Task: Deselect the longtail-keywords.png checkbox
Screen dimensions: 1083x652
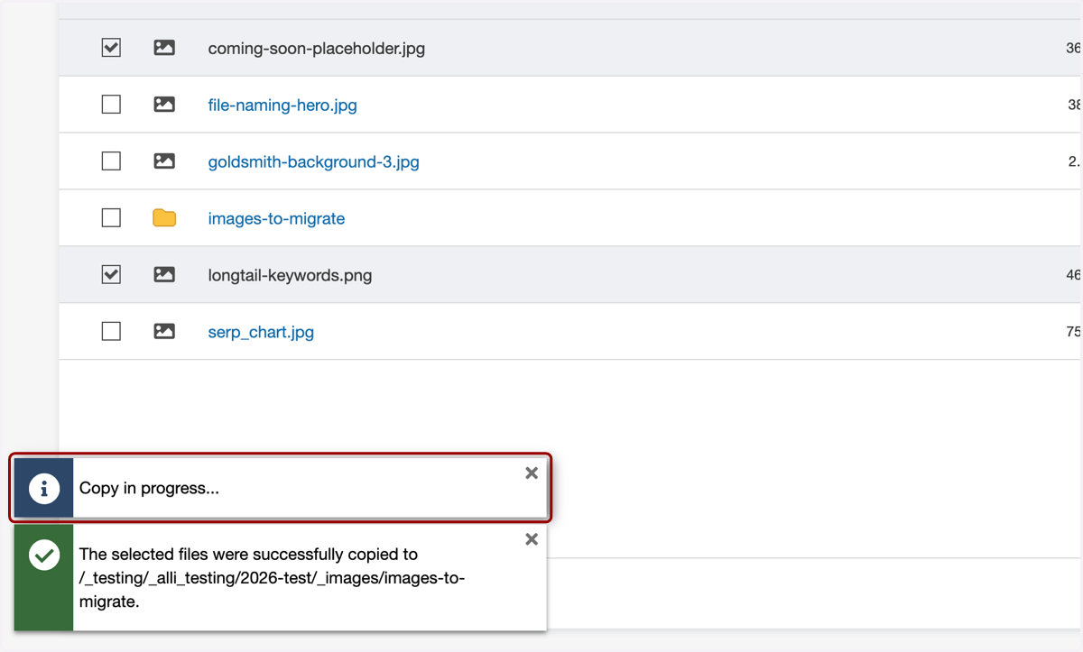Action: 111,274
